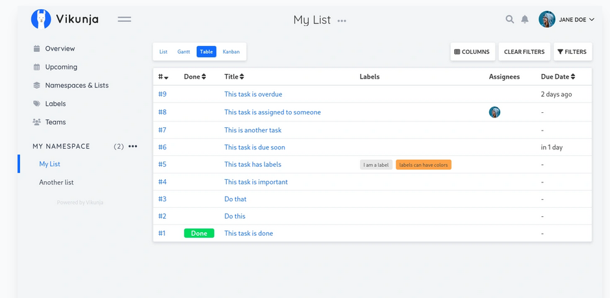The height and width of the screenshot is (298, 610).
Task: Click the Vikunja llama logo
Action: coord(41,19)
